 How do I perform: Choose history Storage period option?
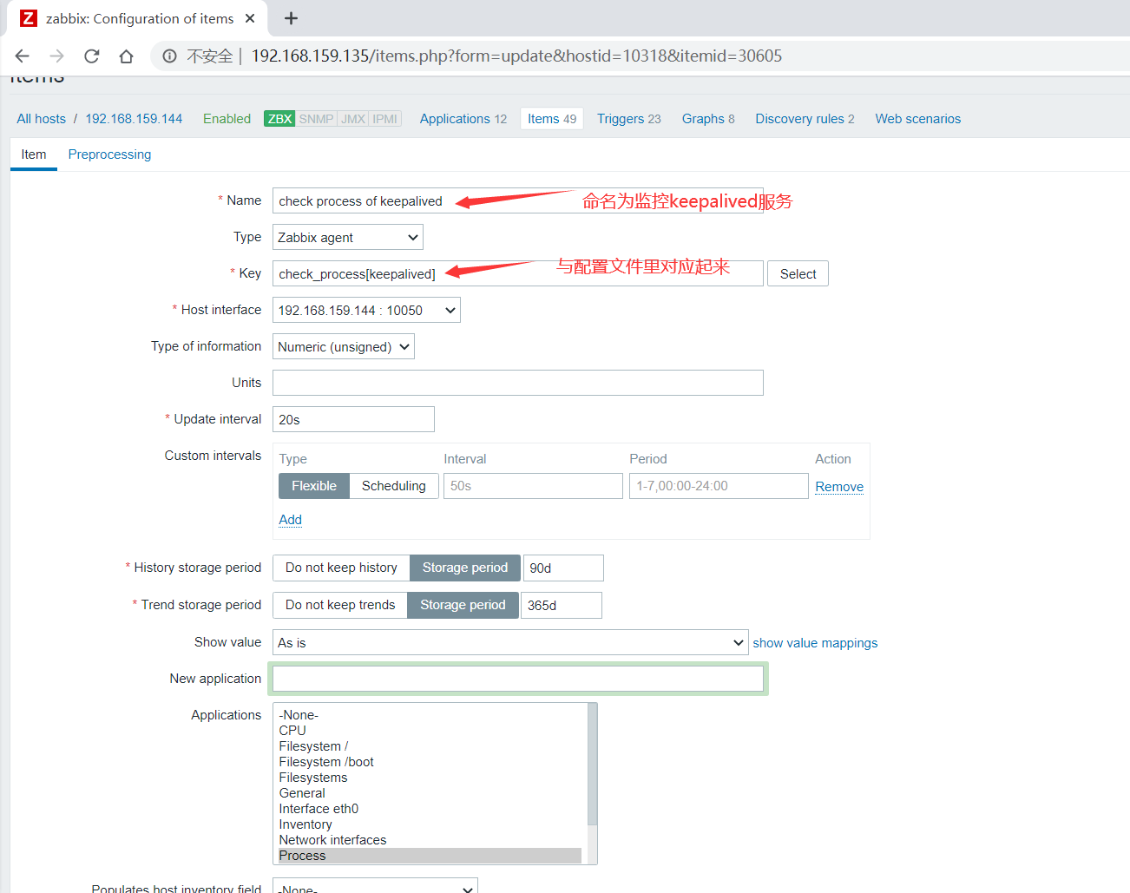(465, 568)
